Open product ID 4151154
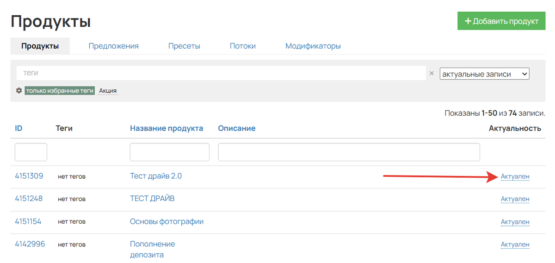Screen dimensions: 555x263 click(28, 221)
